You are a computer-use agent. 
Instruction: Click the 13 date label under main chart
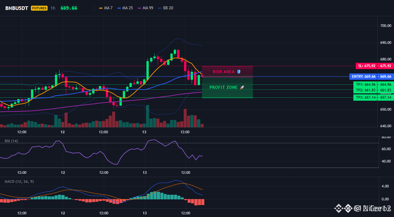[x=144, y=132]
